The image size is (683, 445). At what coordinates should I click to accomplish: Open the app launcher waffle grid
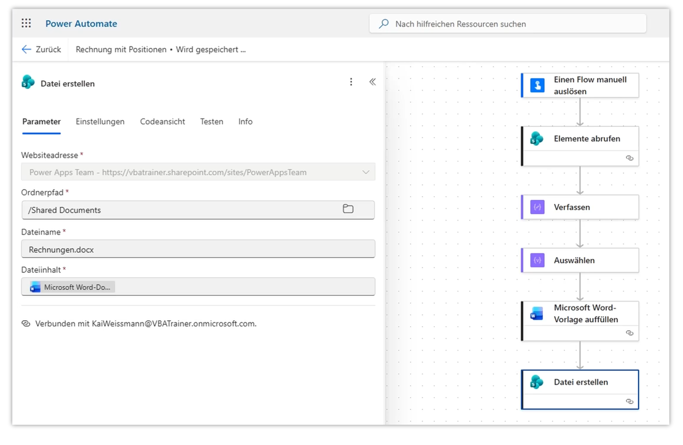pyautogui.click(x=26, y=23)
